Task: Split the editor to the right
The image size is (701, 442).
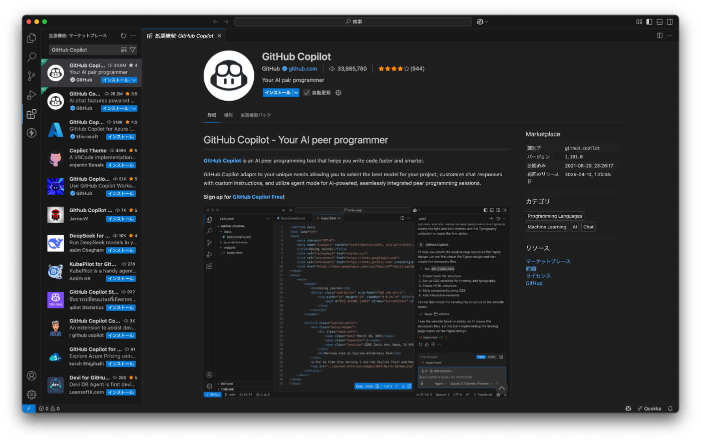Action: (x=660, y=36)
